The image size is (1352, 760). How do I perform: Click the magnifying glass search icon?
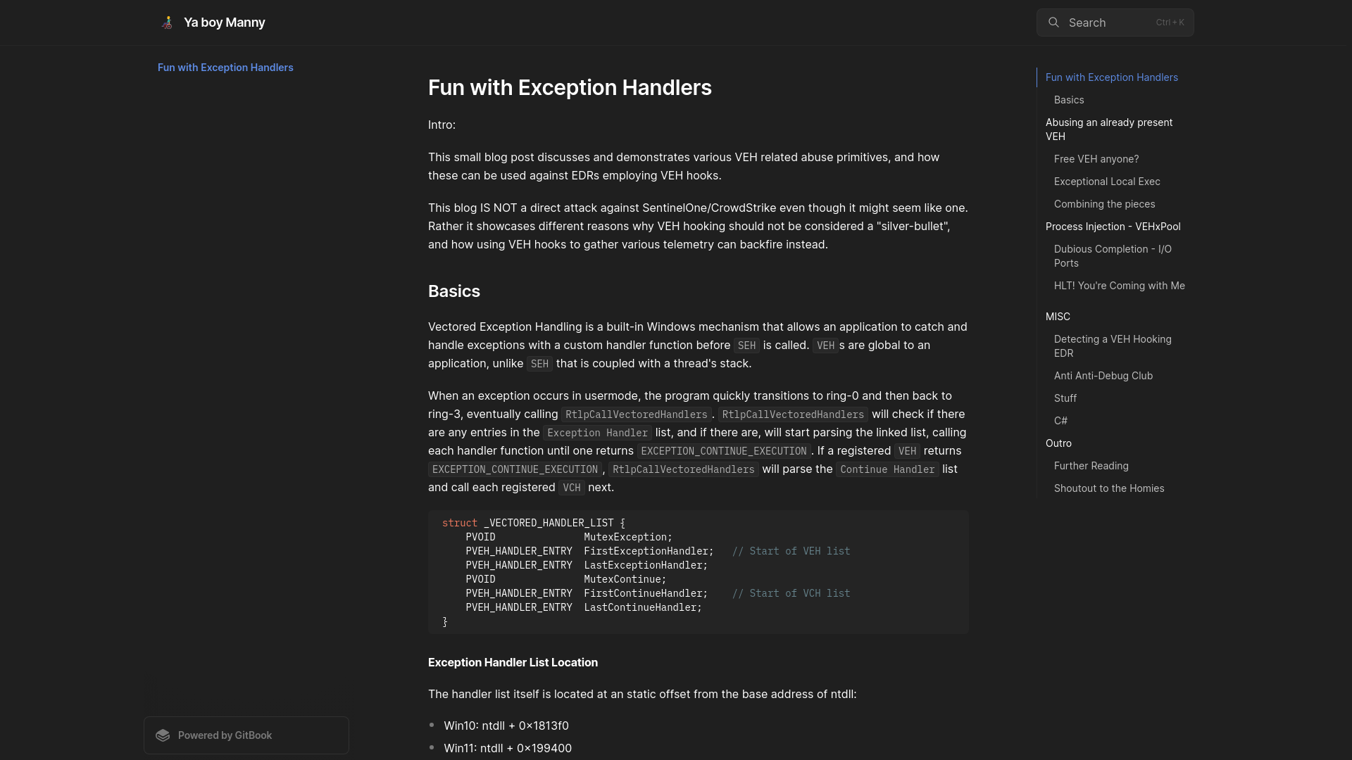pyautogui.click(x=1054, y=23)
